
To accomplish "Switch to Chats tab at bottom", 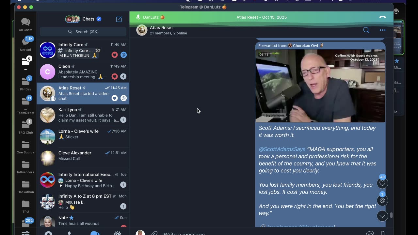I will (x=95, y=233).
